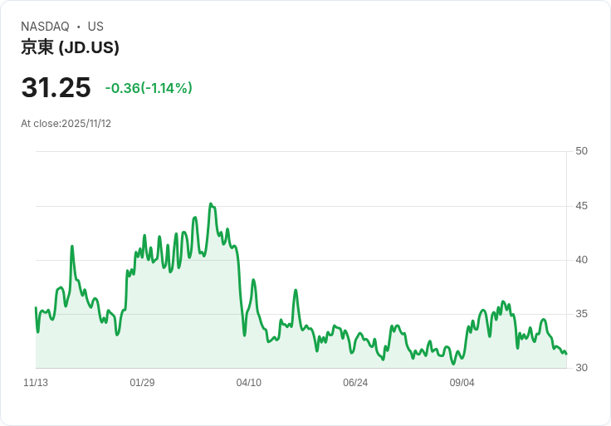Select the 01/29 date on the time axis
The height and width of the screenshot is (426, 611).
tap(142, 383)
